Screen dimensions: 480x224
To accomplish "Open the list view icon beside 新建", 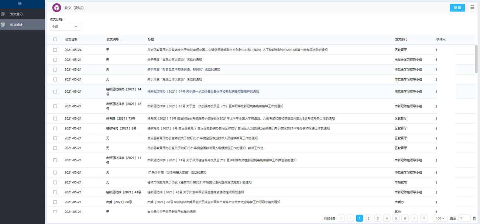I will click(x=472, y=7).
